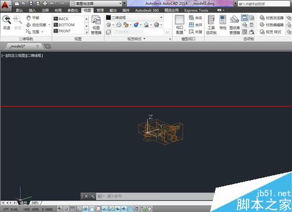Open the workspace dropdown (草图与注释)

pos(96,3)
